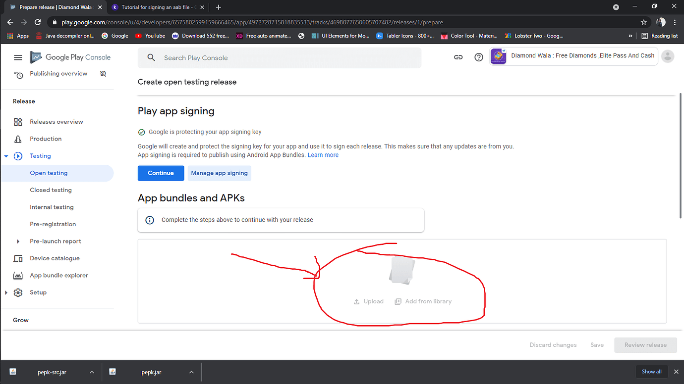Bookmark this page with star icon
The width and height of the screenshot is (684, 384).
pyautogui.click(x=644, y=22)
